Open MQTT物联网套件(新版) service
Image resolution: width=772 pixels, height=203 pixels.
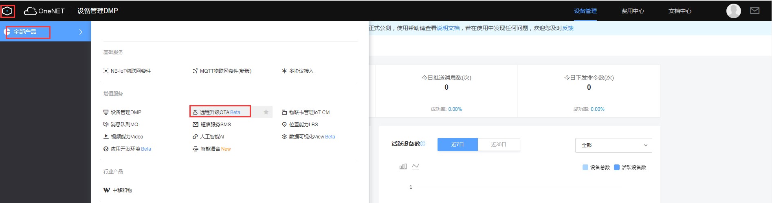point(222,71)
